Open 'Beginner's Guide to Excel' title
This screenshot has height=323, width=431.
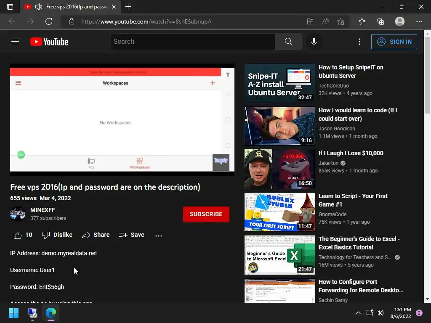point(359,243)
